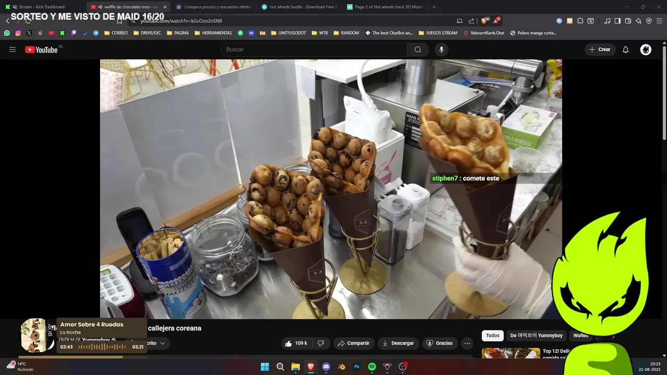Switch to Compara precios y encuentra ofertas tab
Viewport: 667px width, 375px height.
click(214, 7)
